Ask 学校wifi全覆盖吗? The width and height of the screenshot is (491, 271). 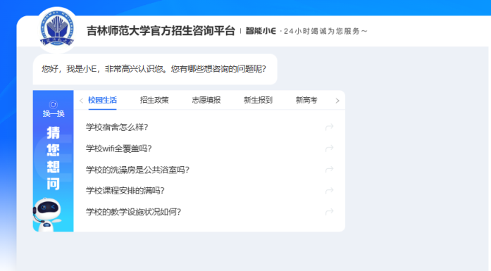pyautogui.click(x=118, y=149)
